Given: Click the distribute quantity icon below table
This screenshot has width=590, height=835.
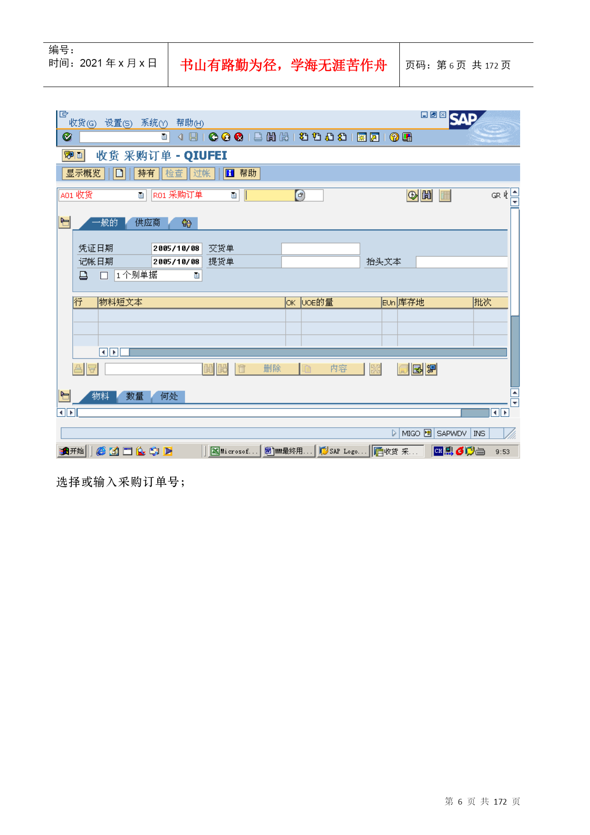Looking at the screenshot, I should click(431, 369).
